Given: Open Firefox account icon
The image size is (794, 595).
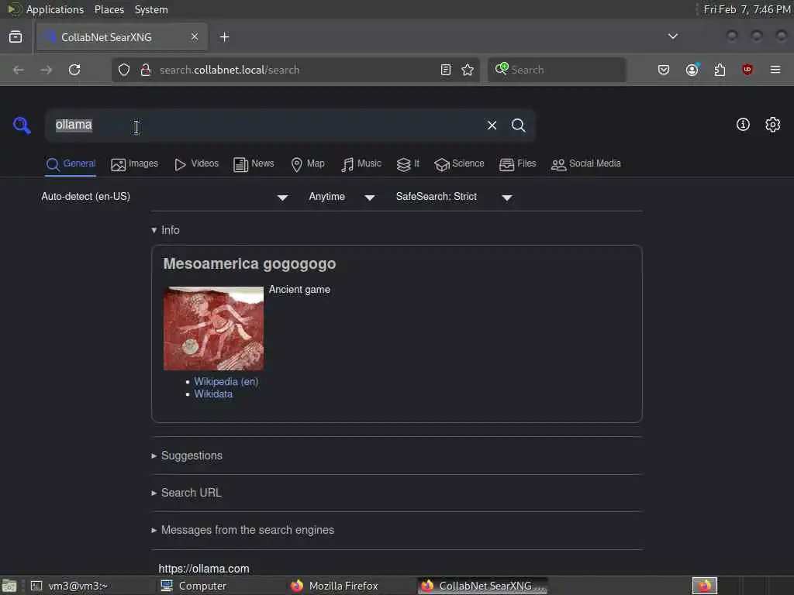Looking at the screenshot, I should point(692,70).
